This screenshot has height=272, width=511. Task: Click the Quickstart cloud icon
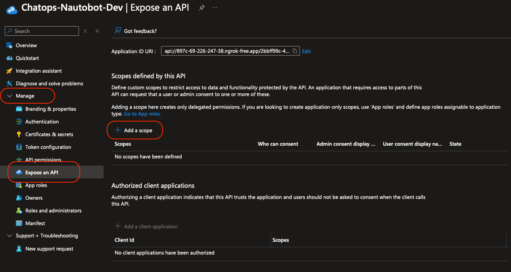click(x=9, y=58)
